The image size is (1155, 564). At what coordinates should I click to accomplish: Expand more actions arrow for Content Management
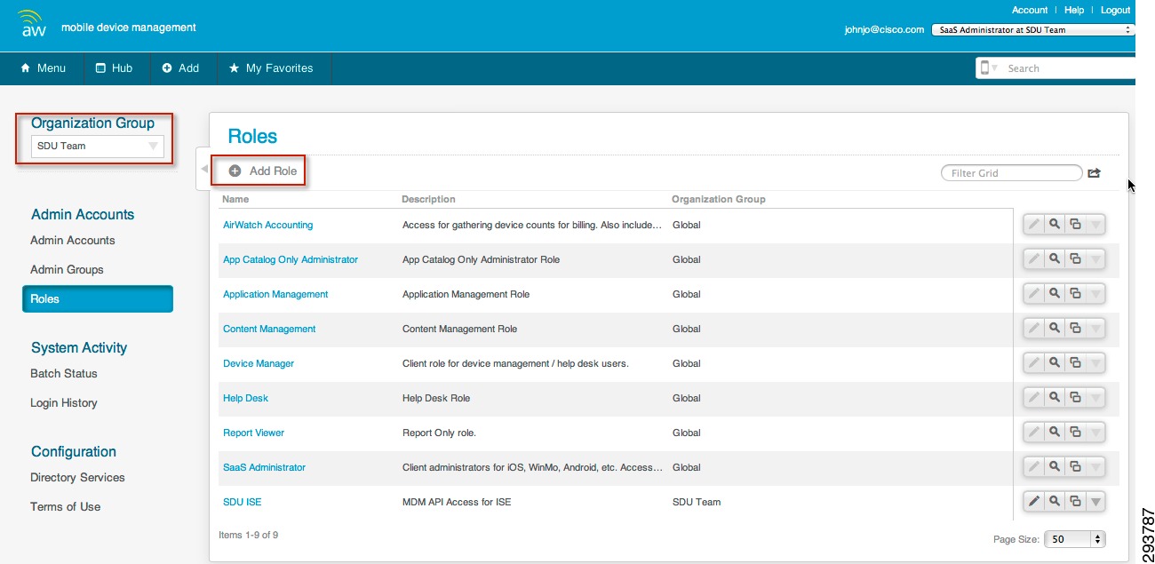click(x=1096, y=329)
